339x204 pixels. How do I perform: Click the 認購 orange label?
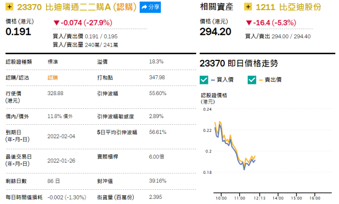pyautogui.click(x=53, y=78)
